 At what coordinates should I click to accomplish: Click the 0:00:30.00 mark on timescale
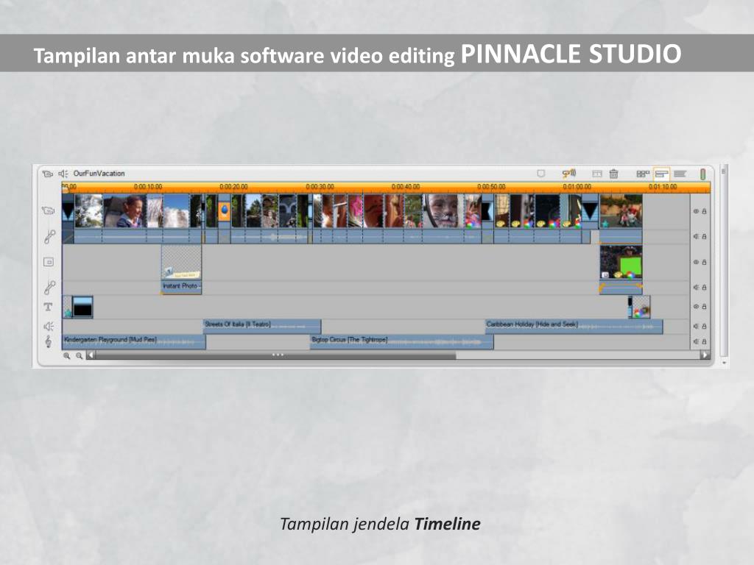tap(320, 186)
